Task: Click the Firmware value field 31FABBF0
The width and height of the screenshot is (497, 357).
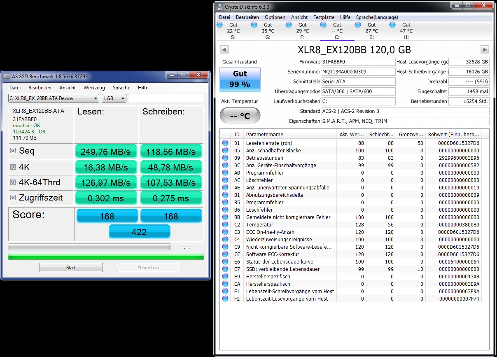Action: pos(358,62)
